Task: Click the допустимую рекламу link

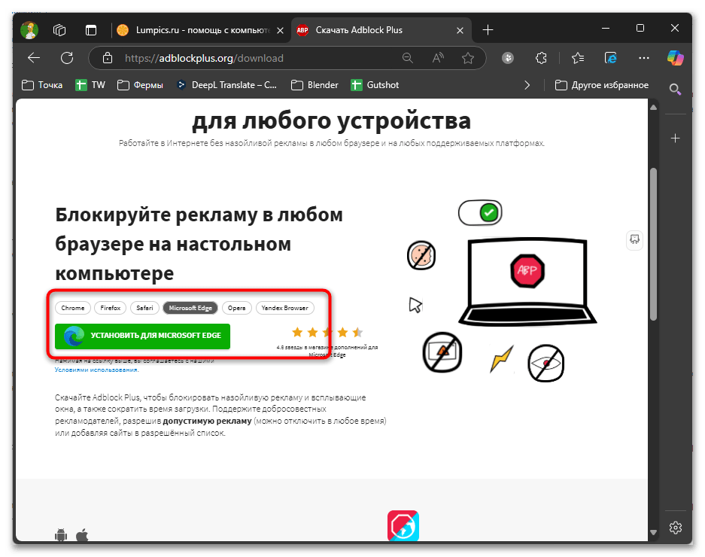Action: (x=207, y=421)
